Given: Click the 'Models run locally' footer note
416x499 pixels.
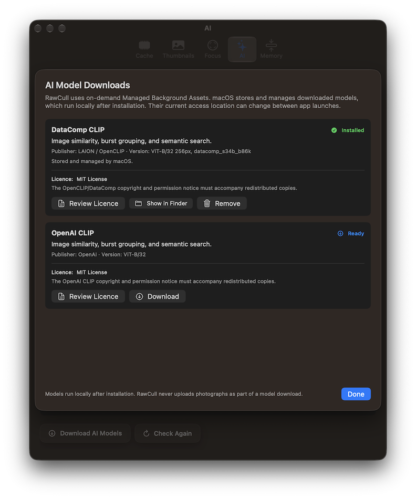Looking at the screenshot, I should pyautogui.click(x=174, y=394).
